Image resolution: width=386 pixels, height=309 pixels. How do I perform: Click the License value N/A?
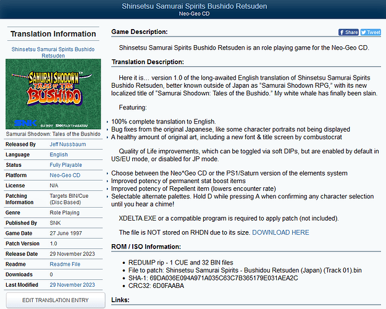(54, 185)
